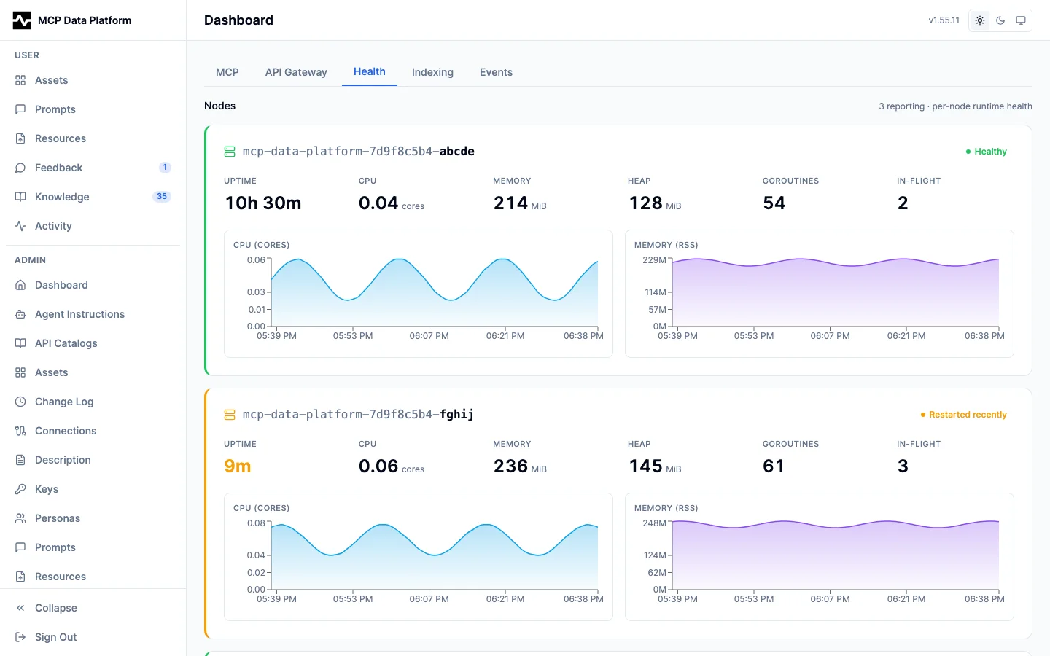Go to the Events tab
This screenshot has height=656, width=1050.
point(496,72)
